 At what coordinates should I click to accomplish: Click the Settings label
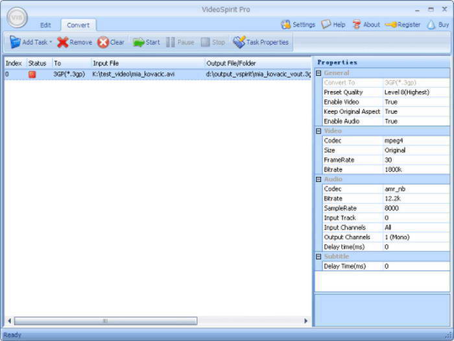point(304,25)
